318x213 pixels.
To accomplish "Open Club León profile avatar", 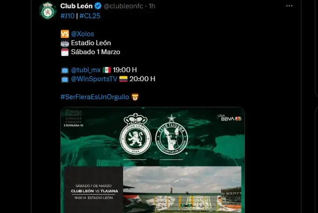I will tap(48, 11).
